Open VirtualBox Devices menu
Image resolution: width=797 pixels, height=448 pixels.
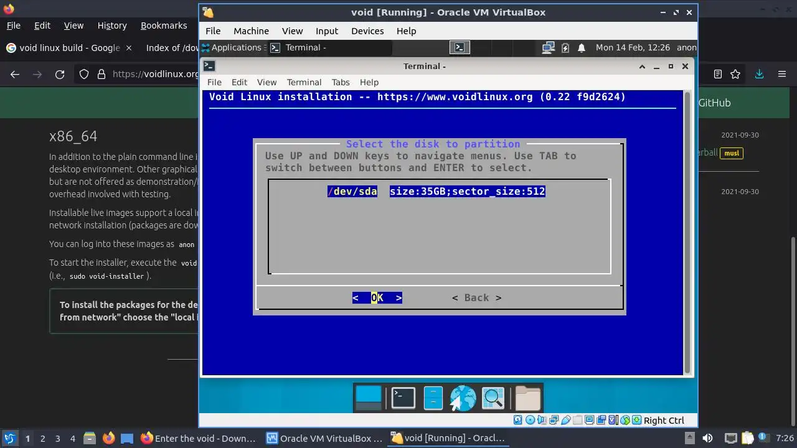367,31
